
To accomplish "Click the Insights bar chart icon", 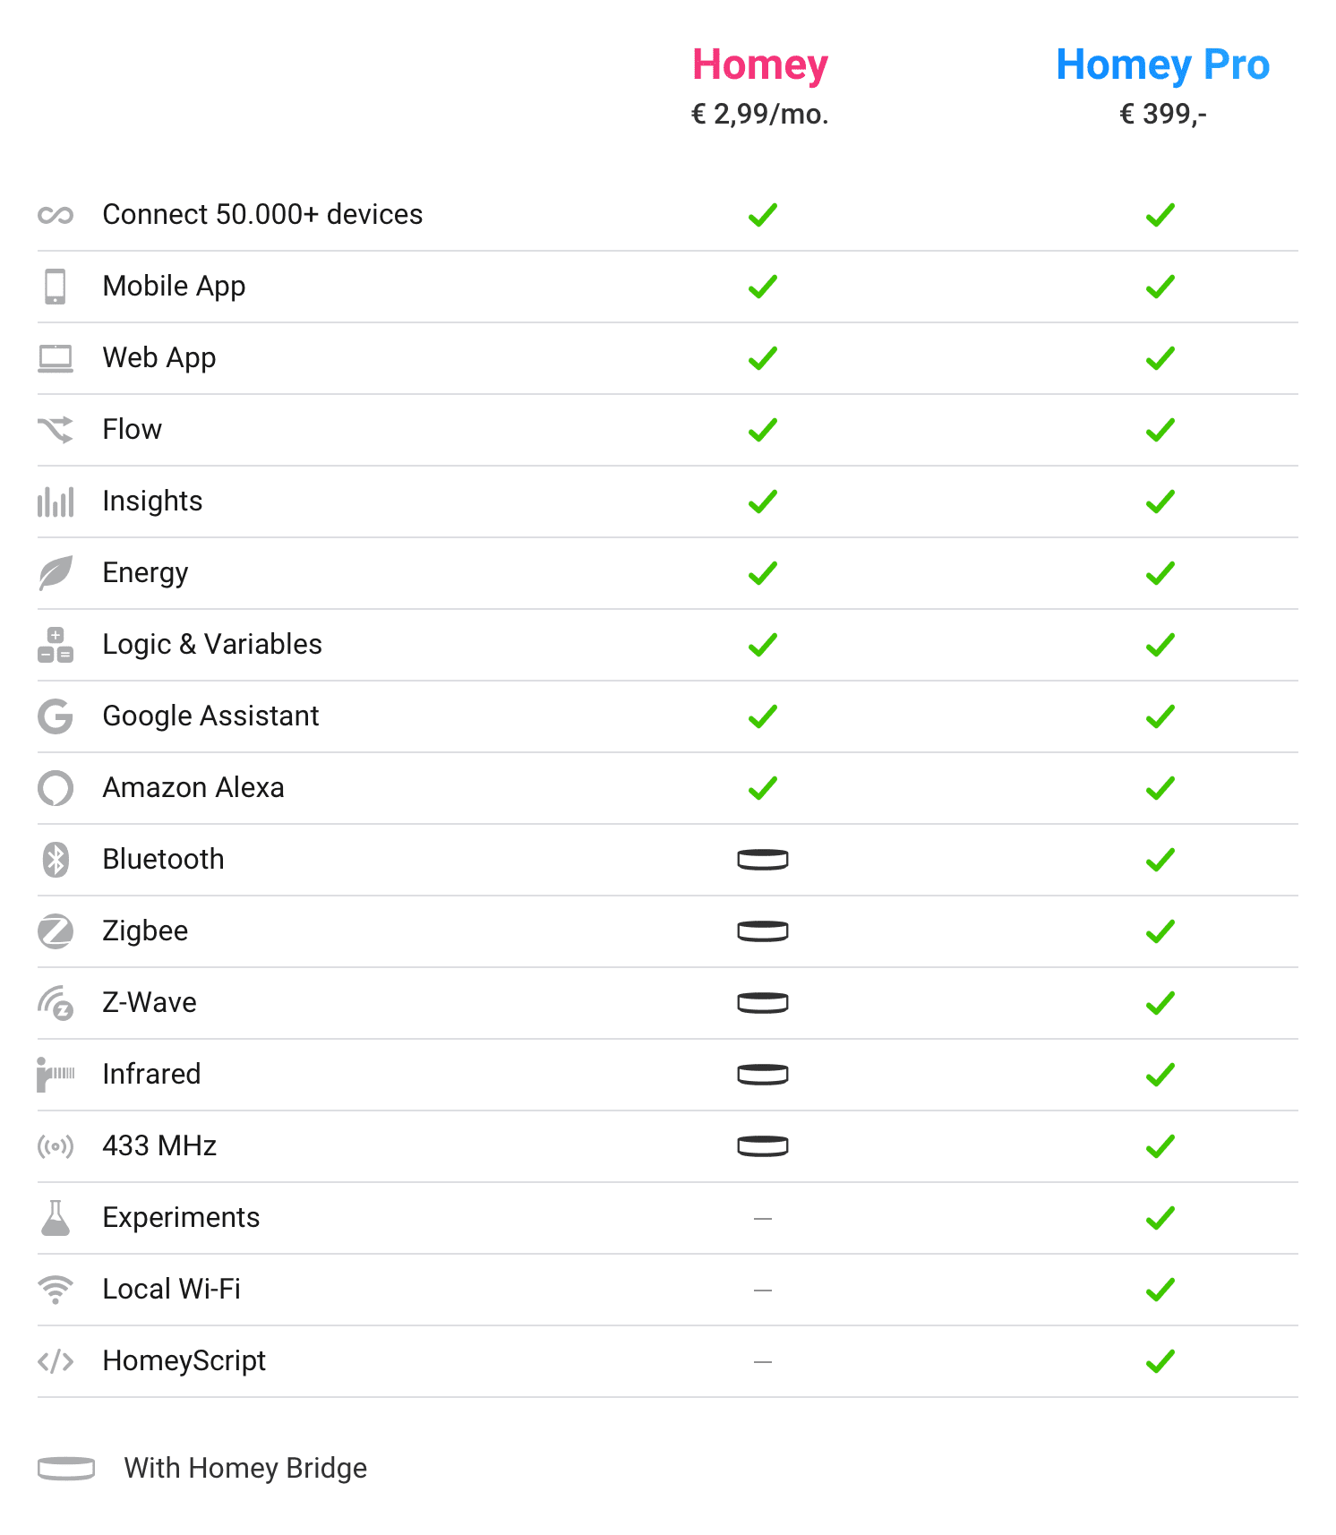I will [x=56, y=502].
